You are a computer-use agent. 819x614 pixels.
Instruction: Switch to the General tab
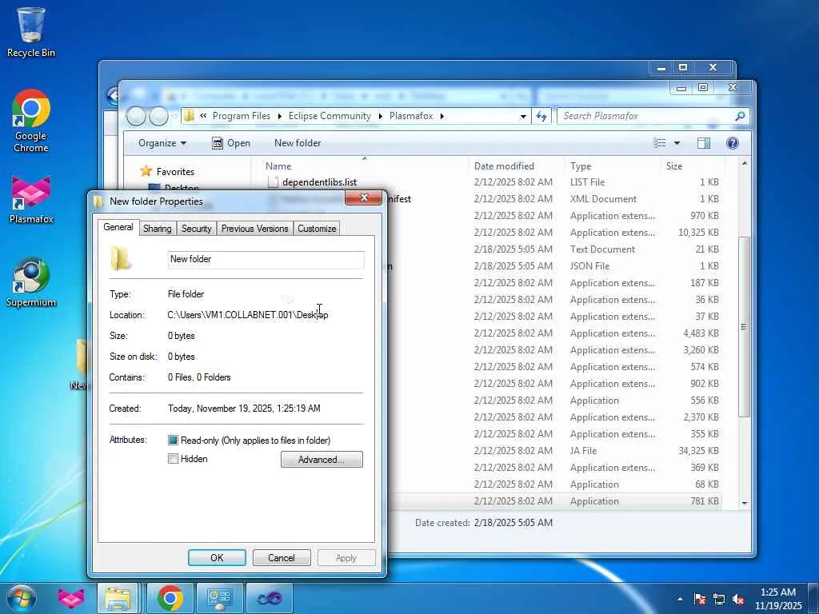pyautogui.click(x=118, y=227)
